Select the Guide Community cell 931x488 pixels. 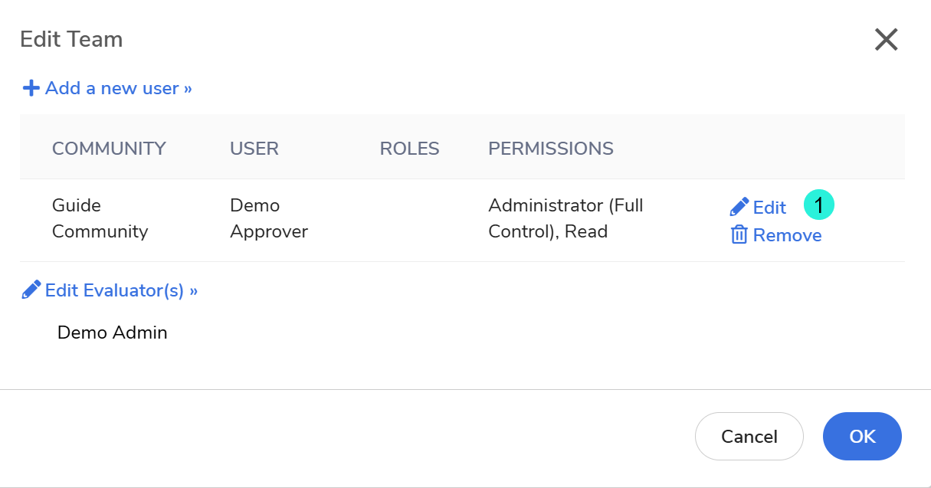(x=100, y=218)
